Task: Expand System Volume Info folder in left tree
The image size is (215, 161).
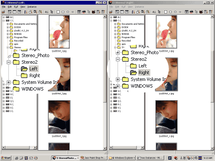Action: [x=8, y=82]
